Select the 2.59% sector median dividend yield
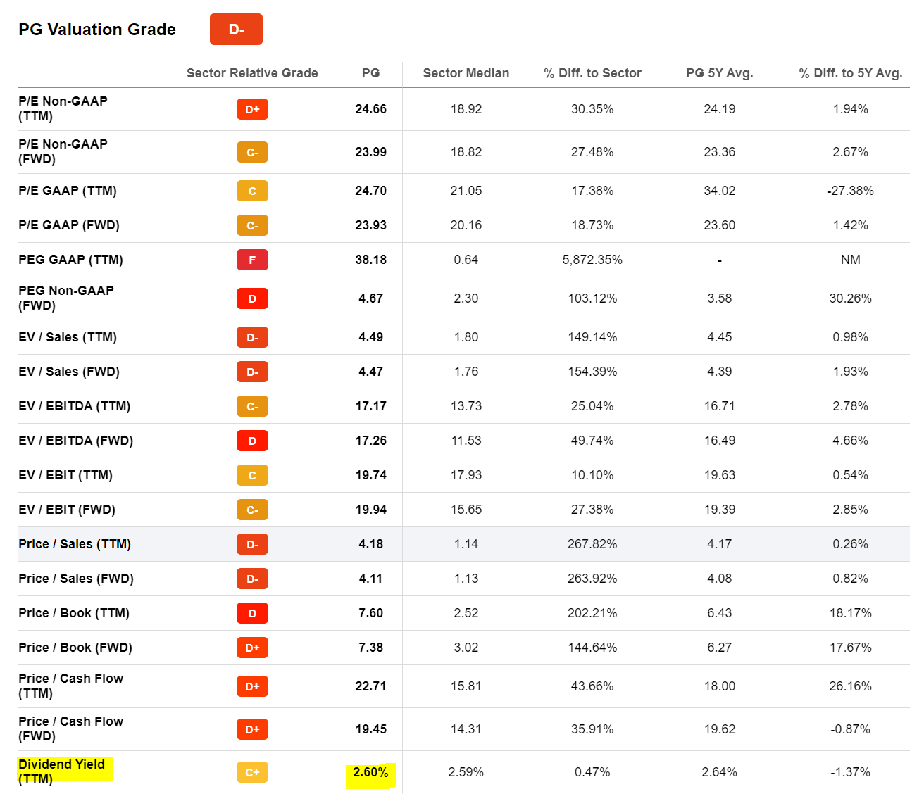Viewport: 924px width, 801px height. (x=466, y=772)
